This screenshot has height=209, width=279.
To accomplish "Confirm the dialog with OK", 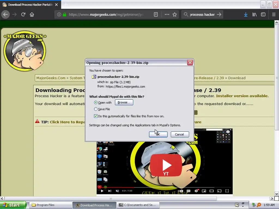I will pos(158,134).
